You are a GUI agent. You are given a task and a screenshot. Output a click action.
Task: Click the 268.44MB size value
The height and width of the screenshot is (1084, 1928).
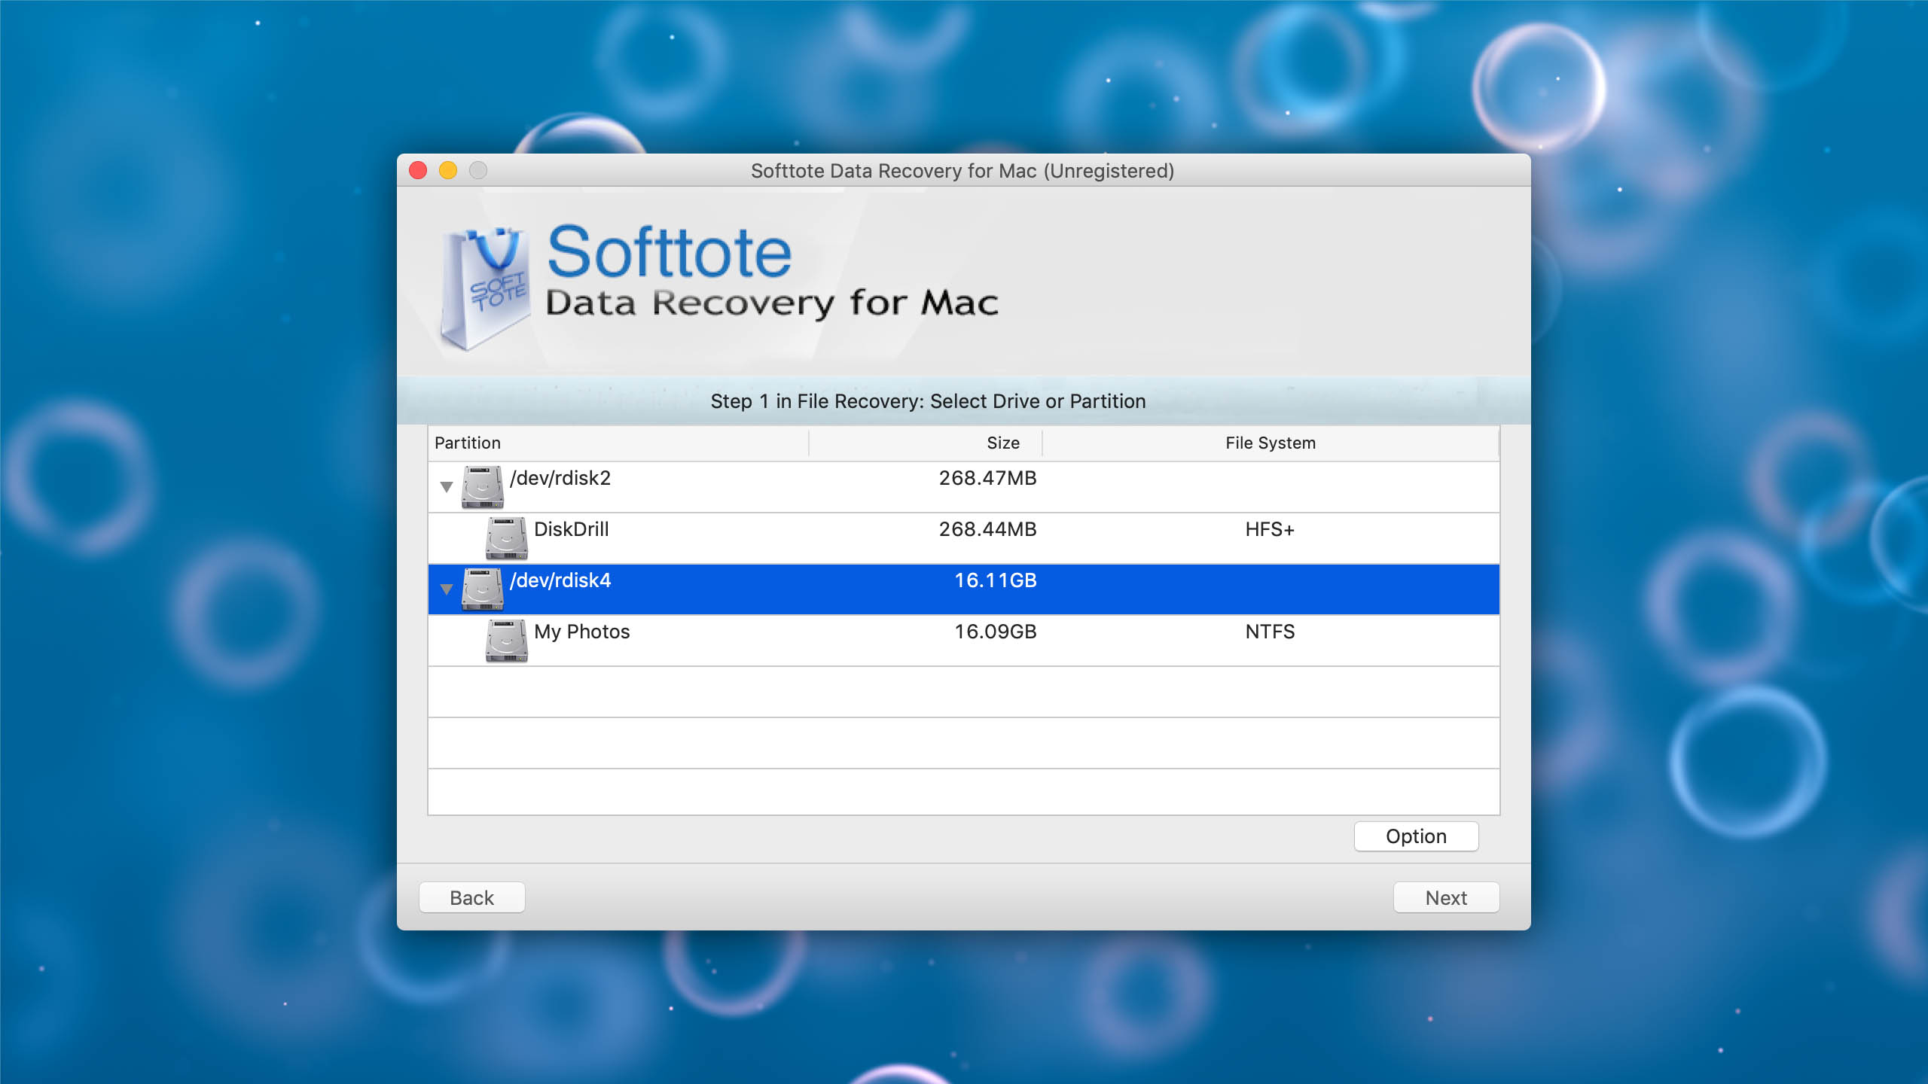(x=987, y=529)
